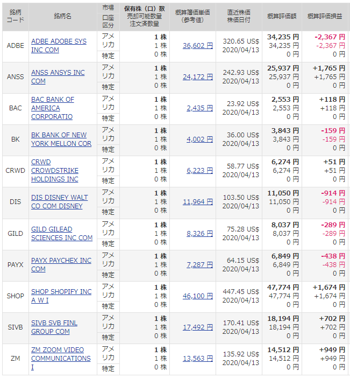350x378 pixels.
Task: Click the bold -2,367 円 loss value
Action: (330, 37)
